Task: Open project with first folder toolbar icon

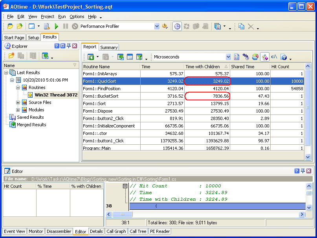Action: point(10,26)
